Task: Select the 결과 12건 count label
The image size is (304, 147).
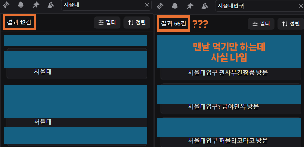Action: (19, 23)
